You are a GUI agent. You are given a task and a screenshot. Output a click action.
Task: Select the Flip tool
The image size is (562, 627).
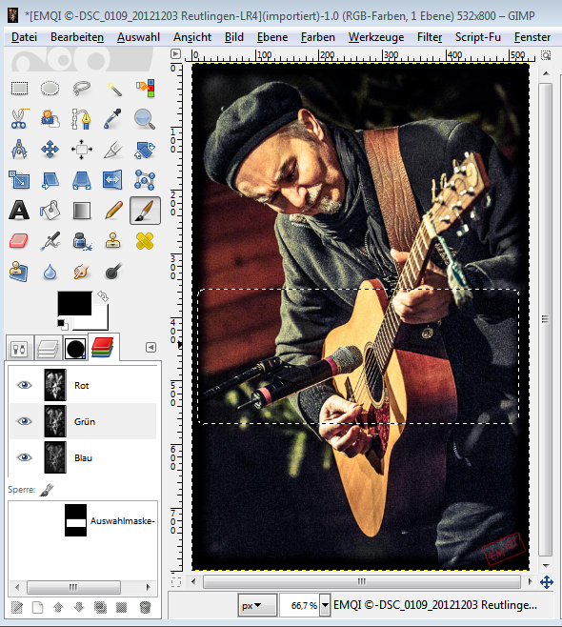click(113, 179)
